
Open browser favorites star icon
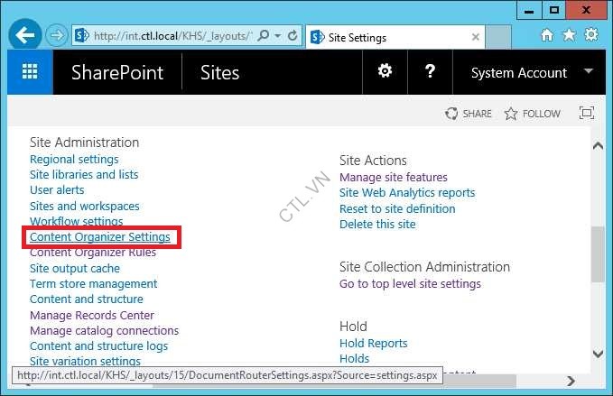pos(568,35)
